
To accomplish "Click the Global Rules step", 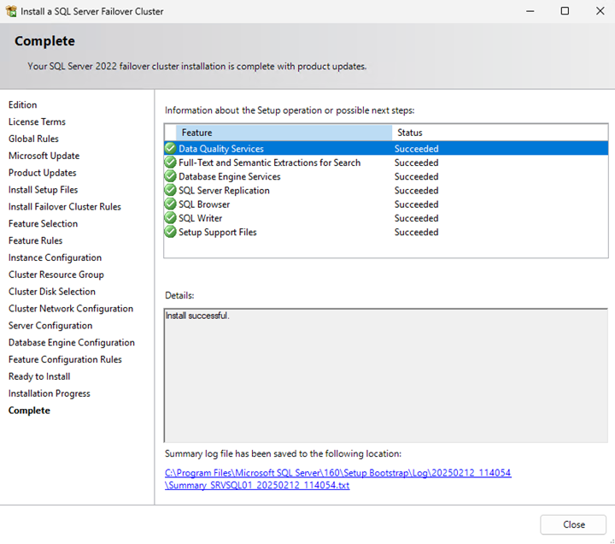I will [x=33, y=139].
